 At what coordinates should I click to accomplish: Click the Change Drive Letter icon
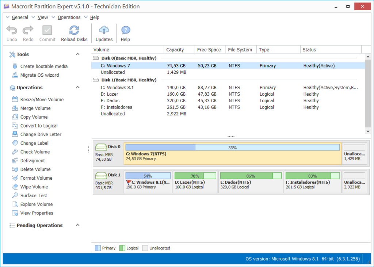point(15,134)
